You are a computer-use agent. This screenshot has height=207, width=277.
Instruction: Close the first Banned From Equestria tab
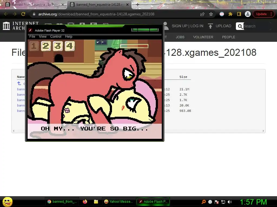(62, 5)
